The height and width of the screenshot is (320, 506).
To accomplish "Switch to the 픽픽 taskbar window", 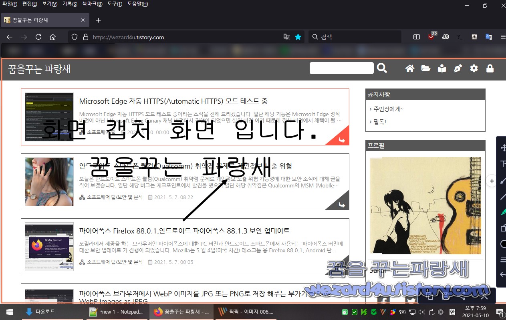I will 247,312.
